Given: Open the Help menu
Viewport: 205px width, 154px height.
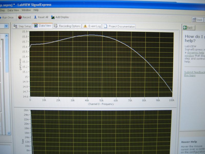Looking at the screenshot, I should pyautogui.click(x=36, y=10).
